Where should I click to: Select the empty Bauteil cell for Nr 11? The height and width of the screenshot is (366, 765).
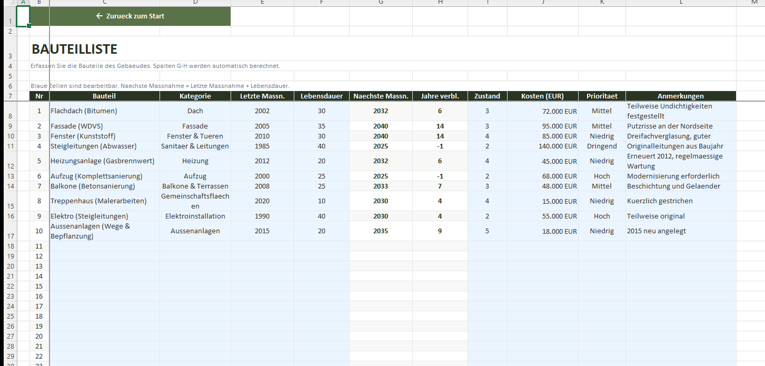[x=104, y=246]
